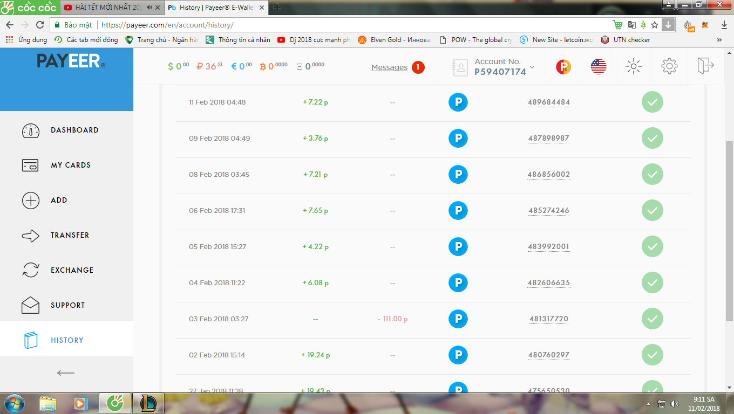Screen dimensions: 734x414
Task: Open transaction ID 480760297
Action: pyautogui.click(x=549, y=355)
